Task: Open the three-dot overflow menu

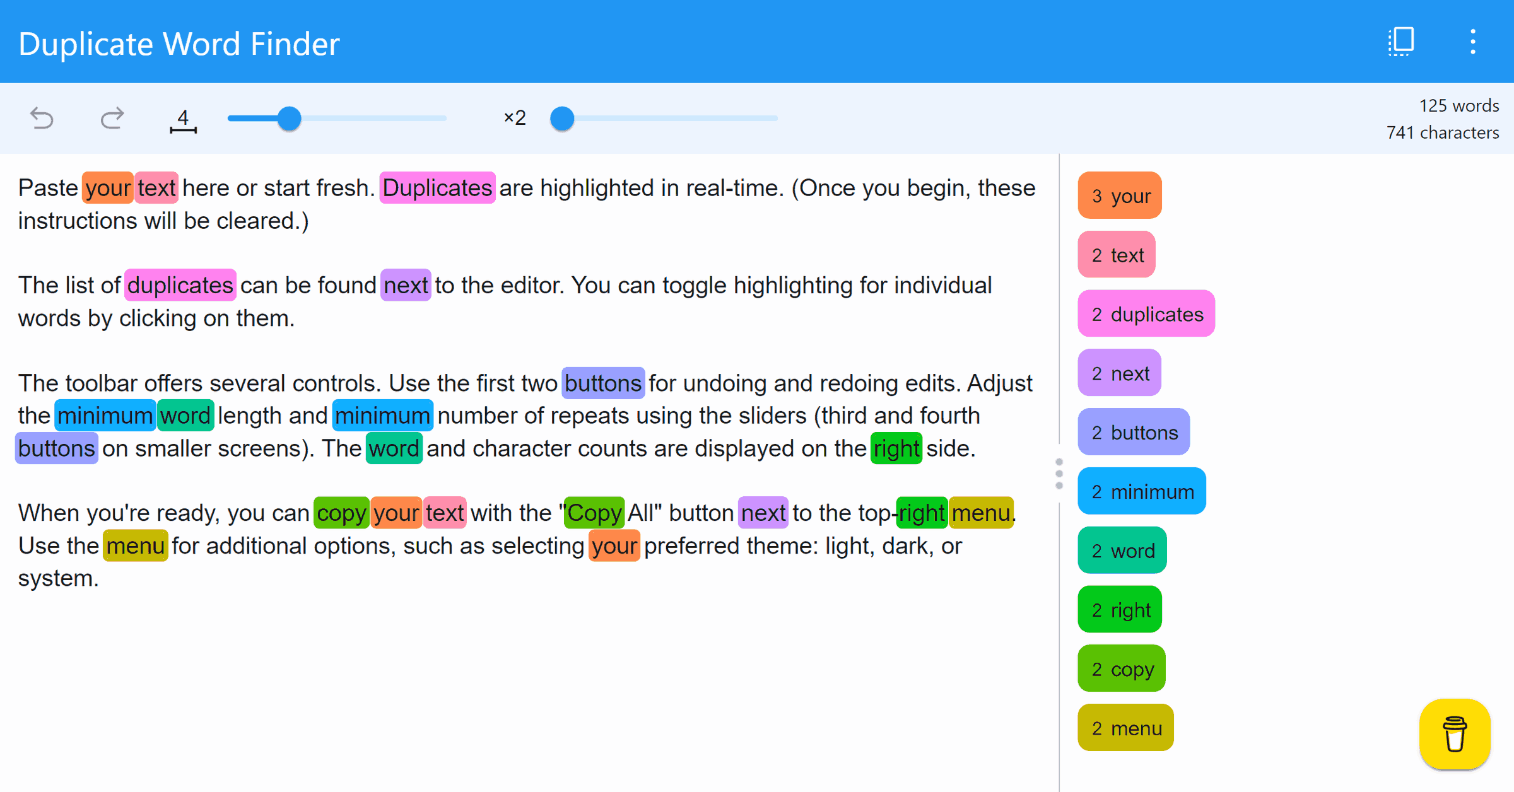Action: (1473, 41)
